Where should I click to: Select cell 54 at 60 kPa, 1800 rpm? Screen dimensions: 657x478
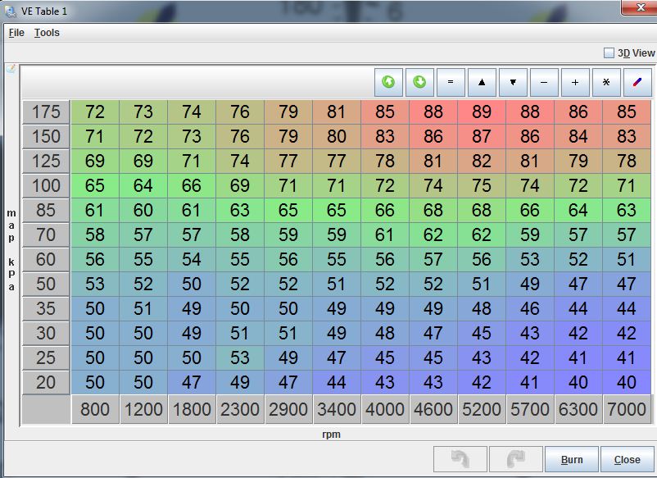tap(192, 260)
